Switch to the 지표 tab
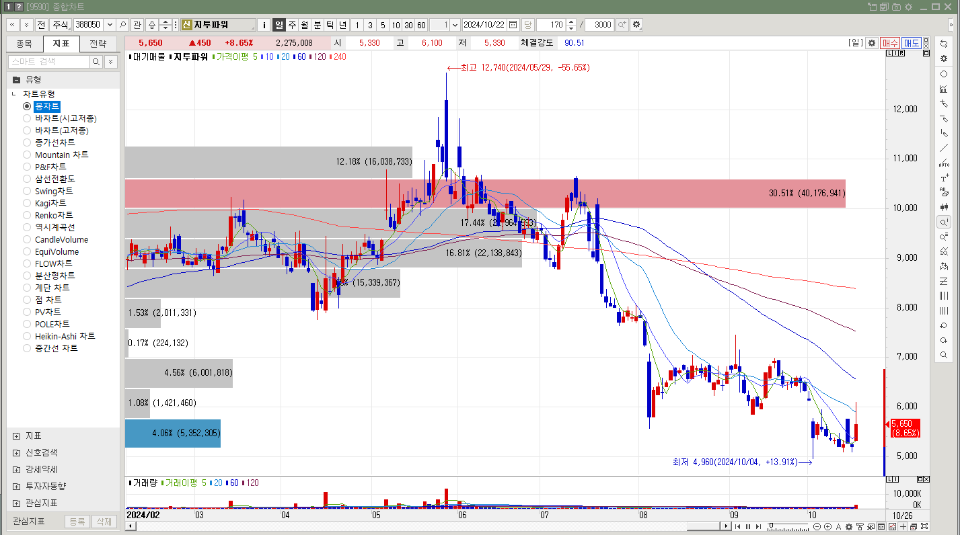Screen dimensions: 960x535 (61, 44)
